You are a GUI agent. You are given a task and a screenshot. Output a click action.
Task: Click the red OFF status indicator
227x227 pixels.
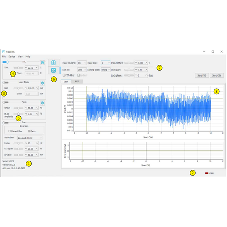click(207, 173)
